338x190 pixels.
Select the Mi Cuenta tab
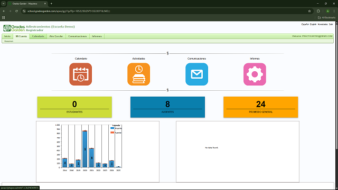click(21, 36)
